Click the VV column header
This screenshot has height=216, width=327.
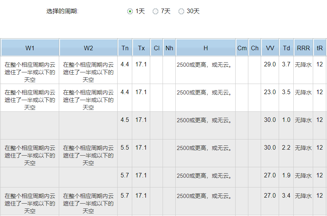click(x=270, y=48)
